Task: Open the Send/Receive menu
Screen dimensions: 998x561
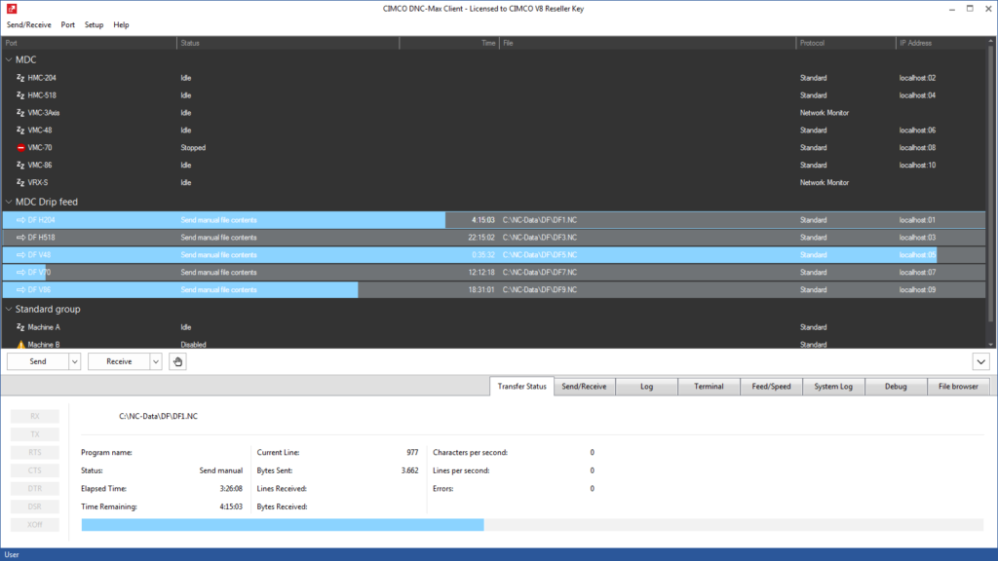Action: (x=28, y=24)
